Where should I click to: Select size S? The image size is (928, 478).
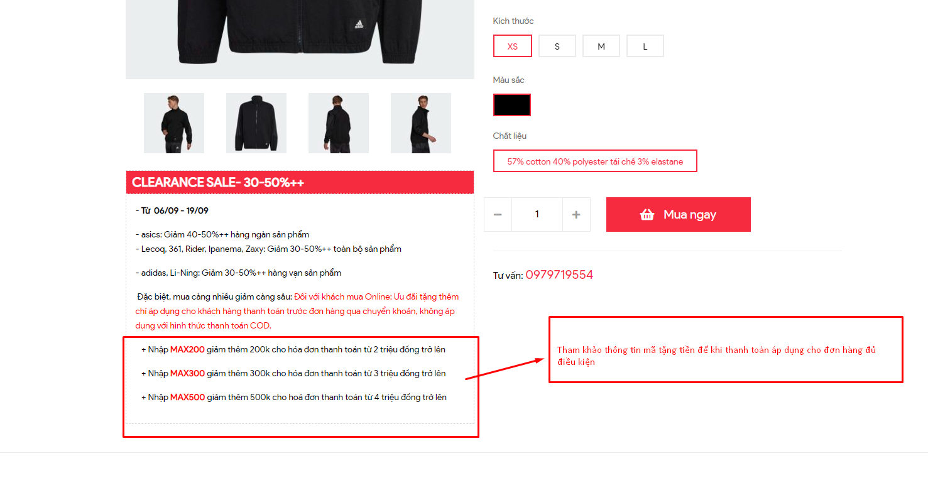click(557, 46)
